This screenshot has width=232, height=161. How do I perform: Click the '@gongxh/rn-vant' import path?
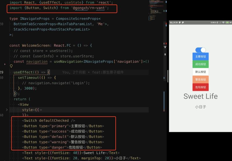pos(89,8)
